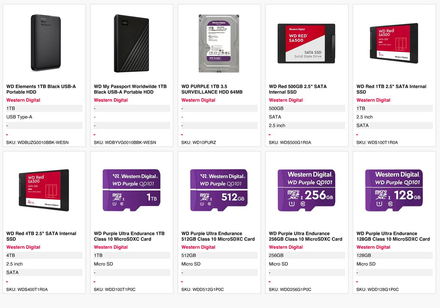Click Western Digital brand under WD Red 1TB
Viewport: 440px width, 308px height.
(373, 100)
